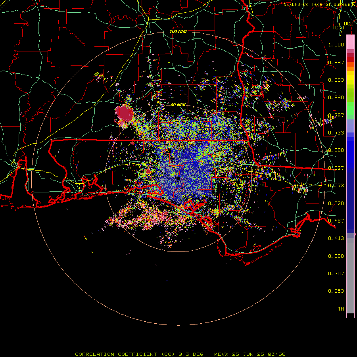
Task: Click the 1.000 value on the color scale
Action: tap(336, 44)
